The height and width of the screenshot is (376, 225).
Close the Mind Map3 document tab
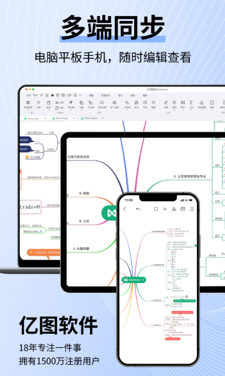[x=102, y=118]
